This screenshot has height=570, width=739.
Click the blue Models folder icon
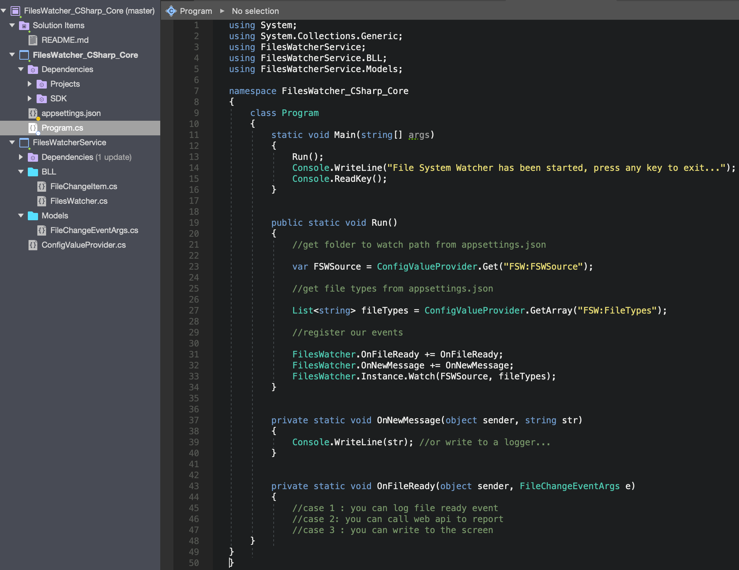33,216
